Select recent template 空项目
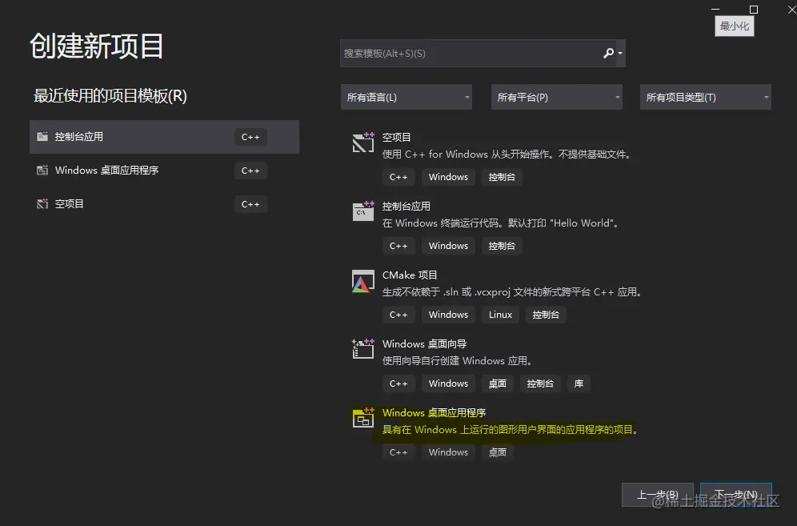Image resolution: width=797 pixels, height=526 pixels. pos(164,204)
